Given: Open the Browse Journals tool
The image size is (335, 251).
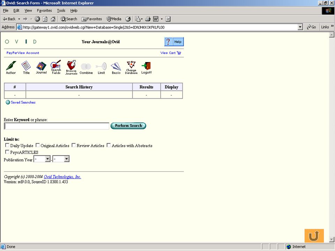Looking at the screenshot, I should [71, 67].
